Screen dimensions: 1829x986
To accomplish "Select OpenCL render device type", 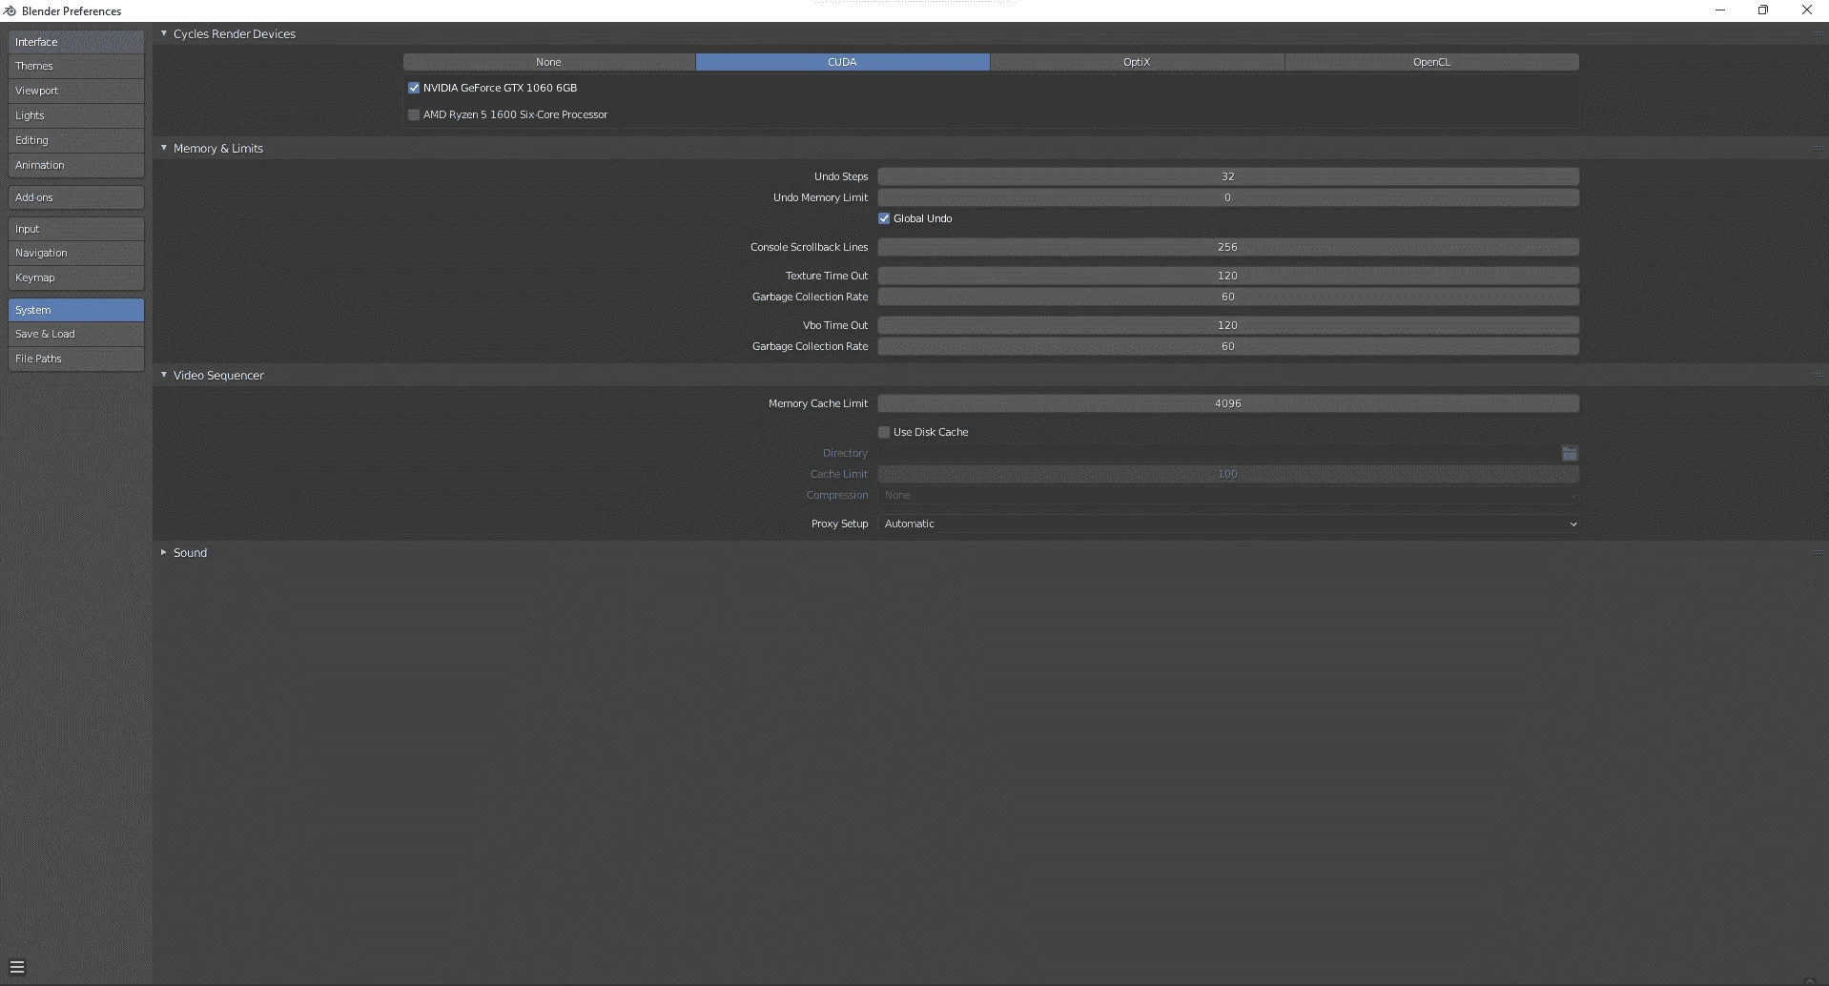I will [1432, 62].
